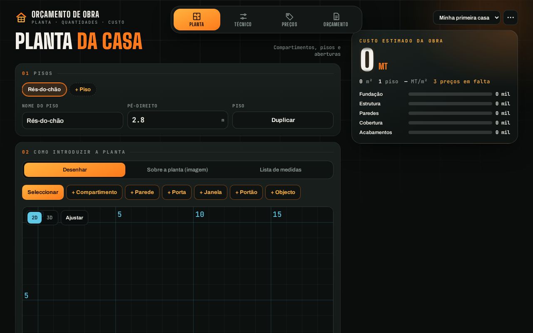Edit the Nome do piso field
This screenshot has height=333, width=533.
(72, 120)
